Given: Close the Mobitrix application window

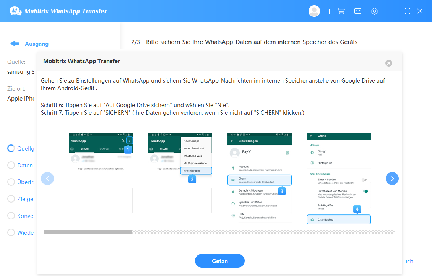Looking at the screenshot, I should [x=420, y=11].
